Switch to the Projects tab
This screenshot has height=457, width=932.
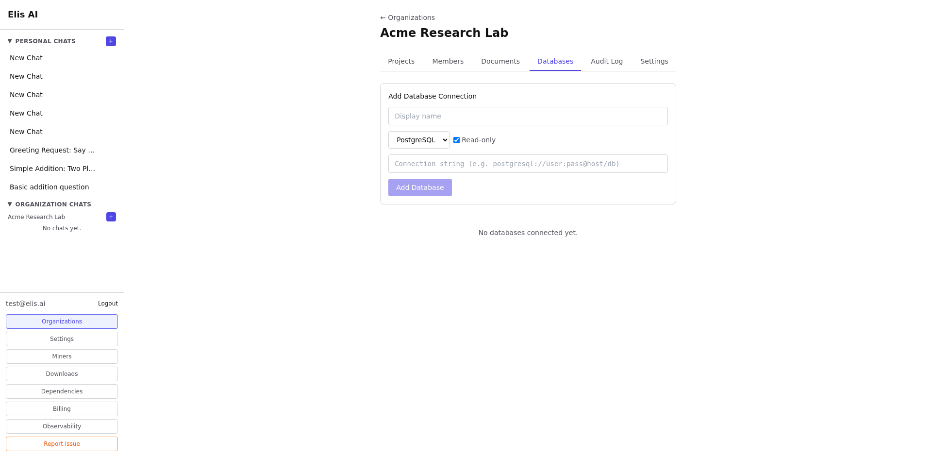click(x=401, y=61)
